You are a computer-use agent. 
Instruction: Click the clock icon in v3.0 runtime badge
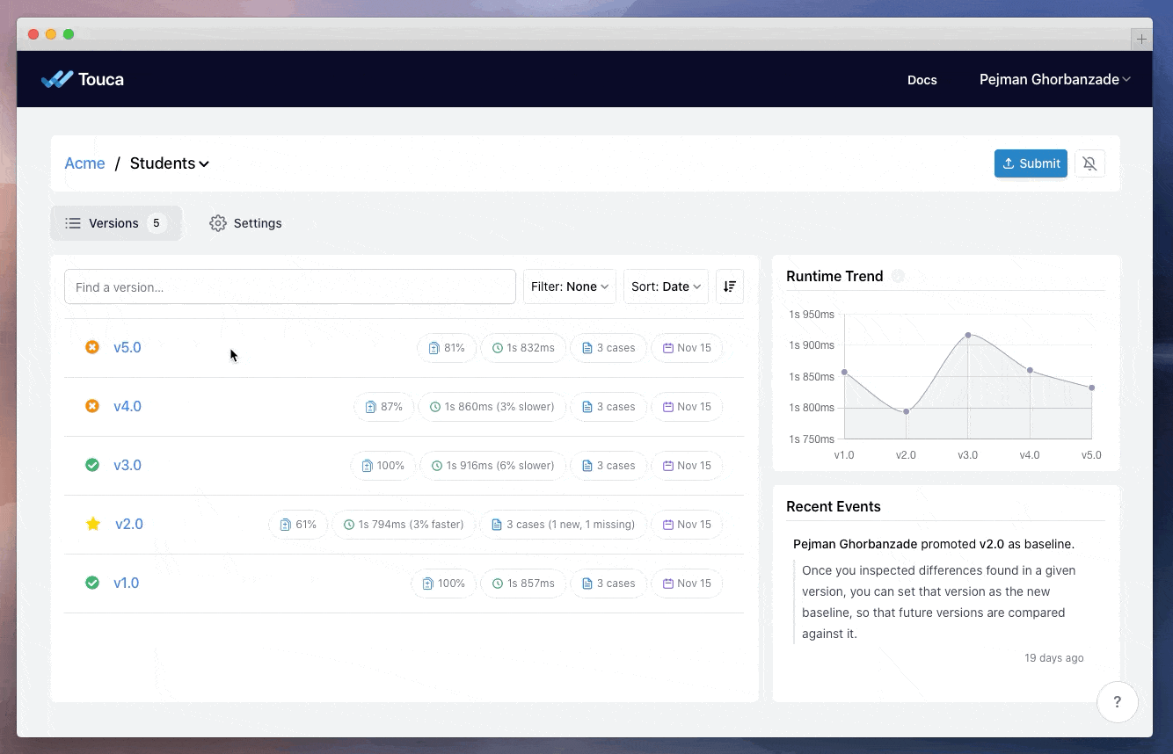(x=437, y=466)
